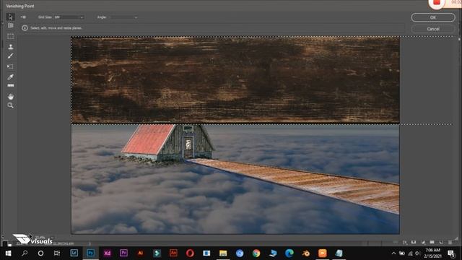Click the red recording stop button
This screenshot has height=260, width=462.
point(437,3)
